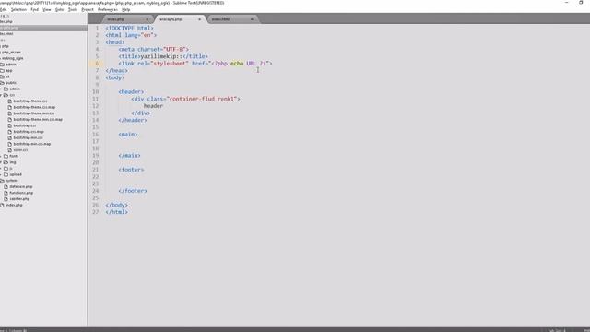Close the anasayfa.php tab
The height and width of the screenshot is (332, 590).
(x=199, y=19)
